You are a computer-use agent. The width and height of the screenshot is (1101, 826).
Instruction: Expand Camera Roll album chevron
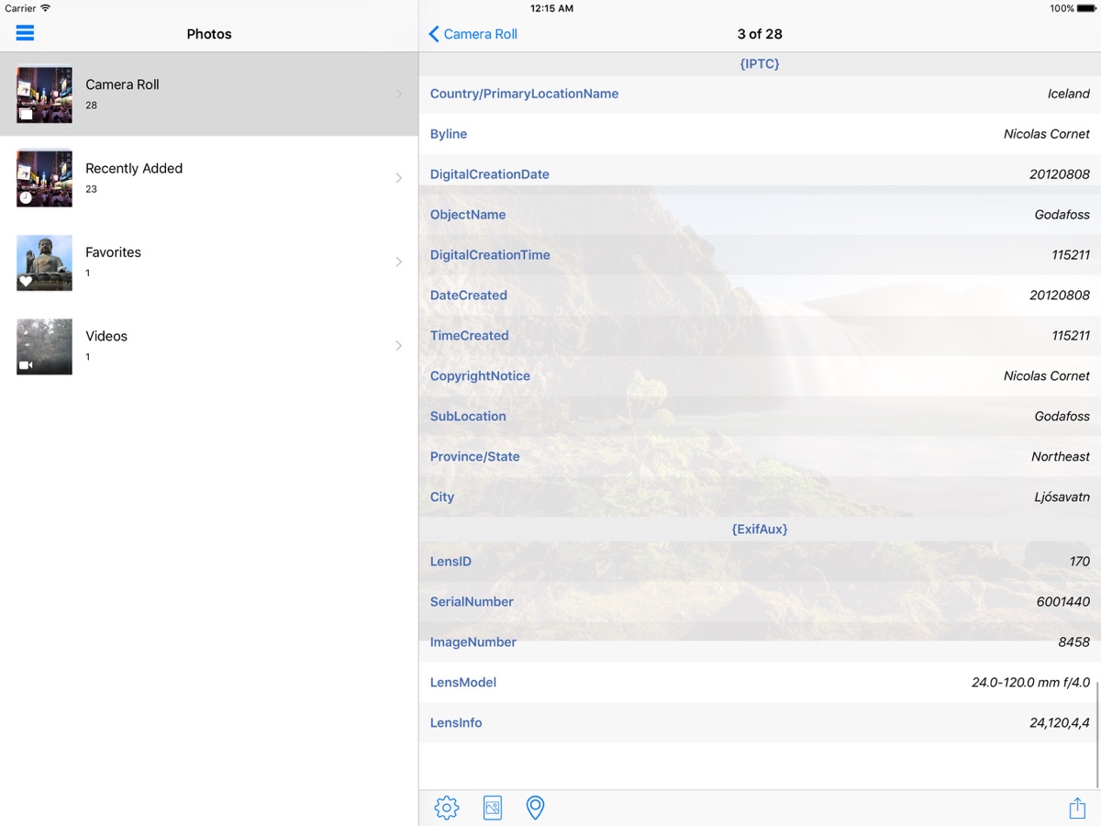tap(398, 94)
